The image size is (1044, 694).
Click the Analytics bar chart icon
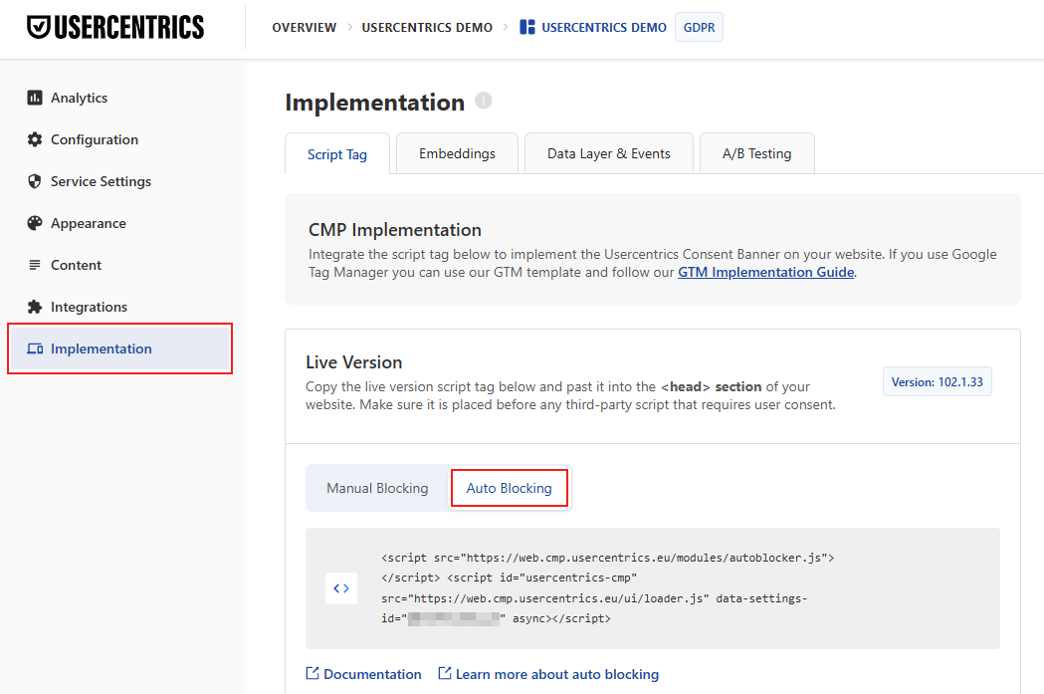click(35, 98)
